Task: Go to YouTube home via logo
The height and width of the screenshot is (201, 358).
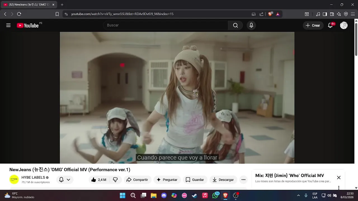Action: coord(27,25)
